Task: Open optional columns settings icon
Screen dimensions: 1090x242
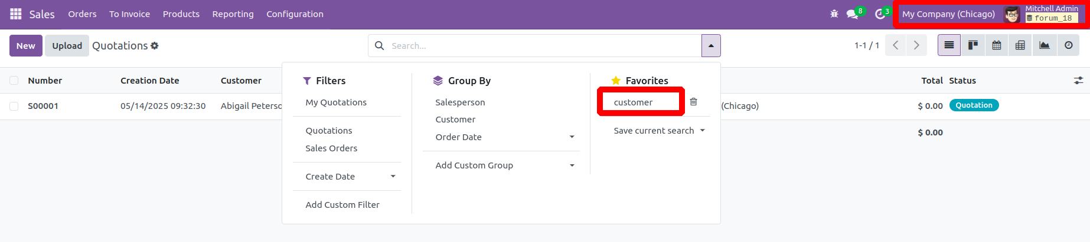Action: [x=1078, y=81]
